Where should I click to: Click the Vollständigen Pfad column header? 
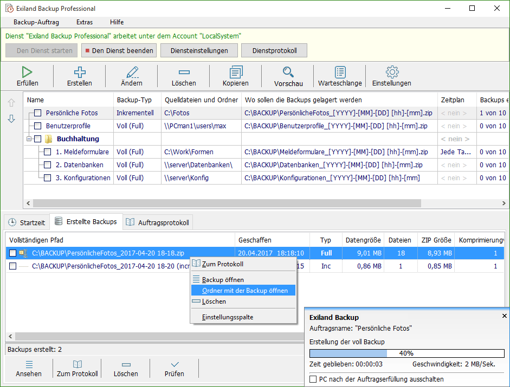(120, 240)
